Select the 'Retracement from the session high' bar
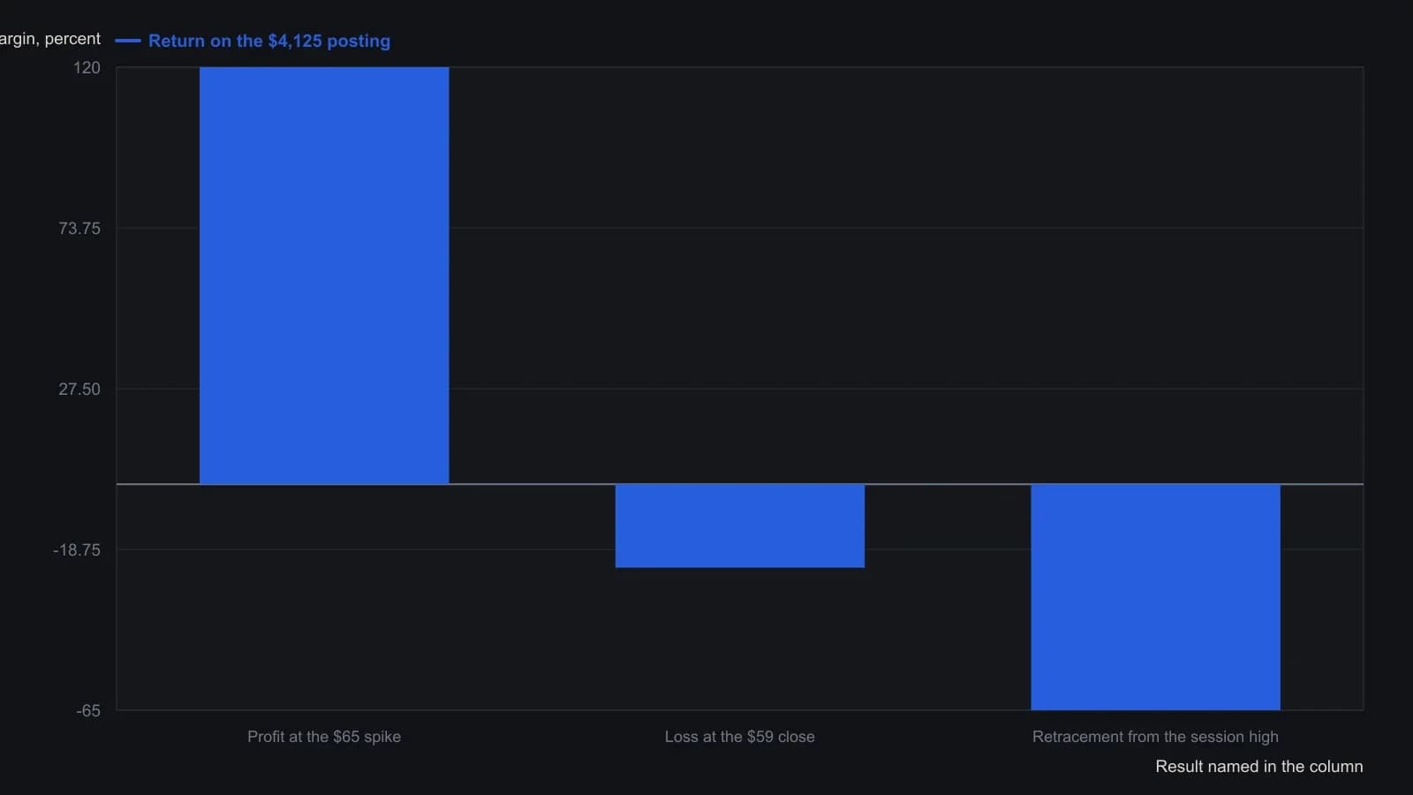Viewport: 1413px width, 795px height. click(1155, 597)
